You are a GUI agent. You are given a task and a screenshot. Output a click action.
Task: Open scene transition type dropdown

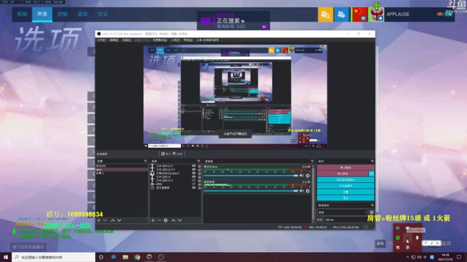[x=343, y=213]
